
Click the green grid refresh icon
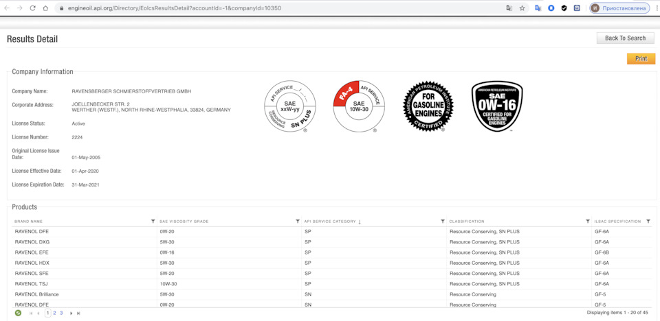pos(18,313)
